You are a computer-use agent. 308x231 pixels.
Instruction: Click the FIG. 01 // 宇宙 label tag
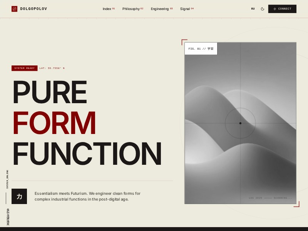tap(201, 49)
